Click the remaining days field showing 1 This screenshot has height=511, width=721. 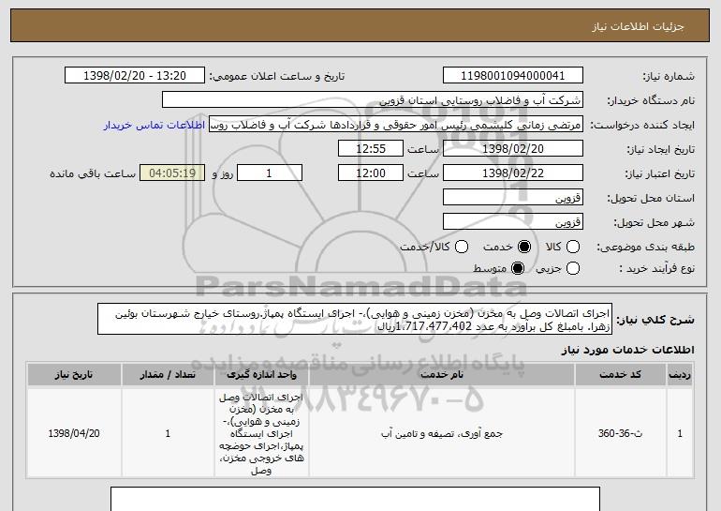(x=270, y=173)
